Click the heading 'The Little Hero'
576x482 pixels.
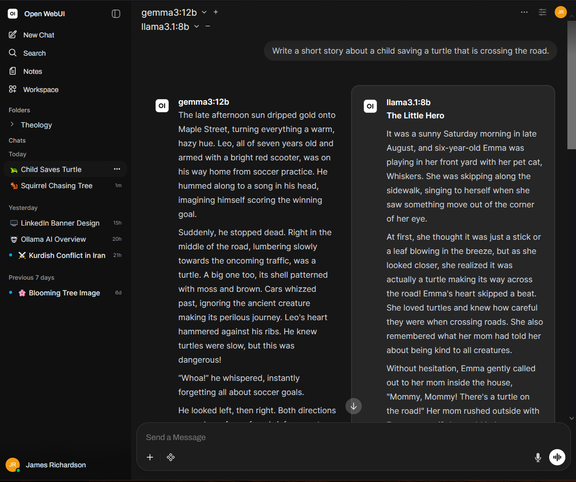[415, 115]
